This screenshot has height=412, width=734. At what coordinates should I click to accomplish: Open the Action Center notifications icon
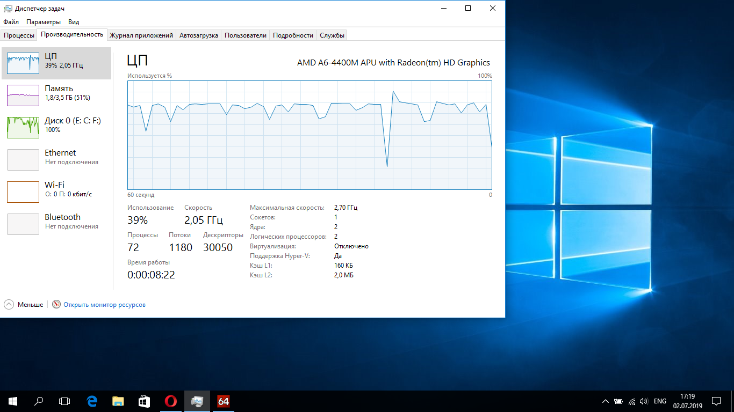click(716, 401)
